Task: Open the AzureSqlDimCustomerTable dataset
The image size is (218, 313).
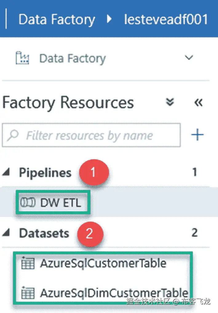Action: [x=114, y=293]
